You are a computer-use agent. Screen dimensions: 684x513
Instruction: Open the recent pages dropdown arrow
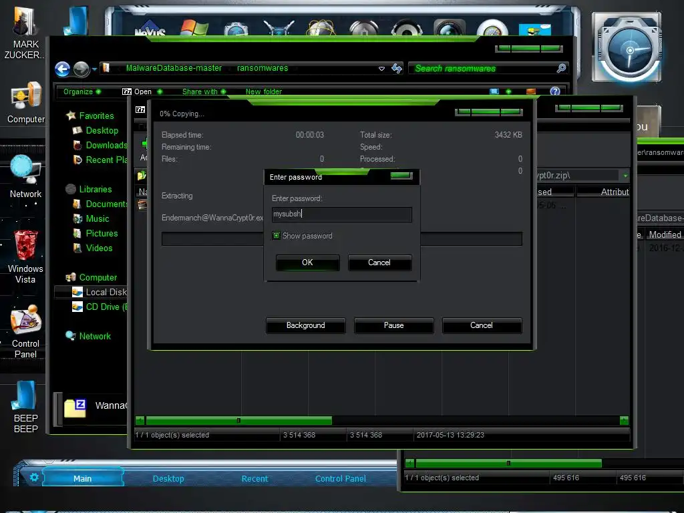point(94,69)
